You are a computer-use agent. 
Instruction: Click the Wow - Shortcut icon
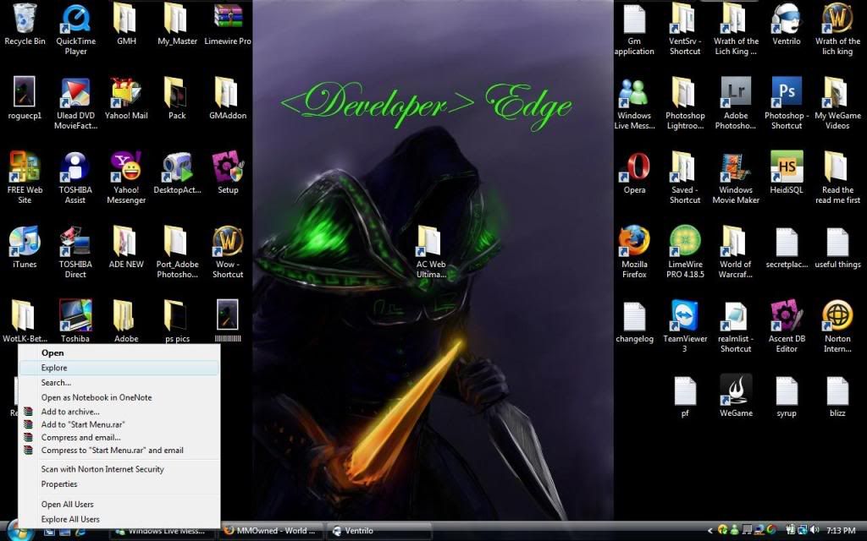click(x=228, y=241)
